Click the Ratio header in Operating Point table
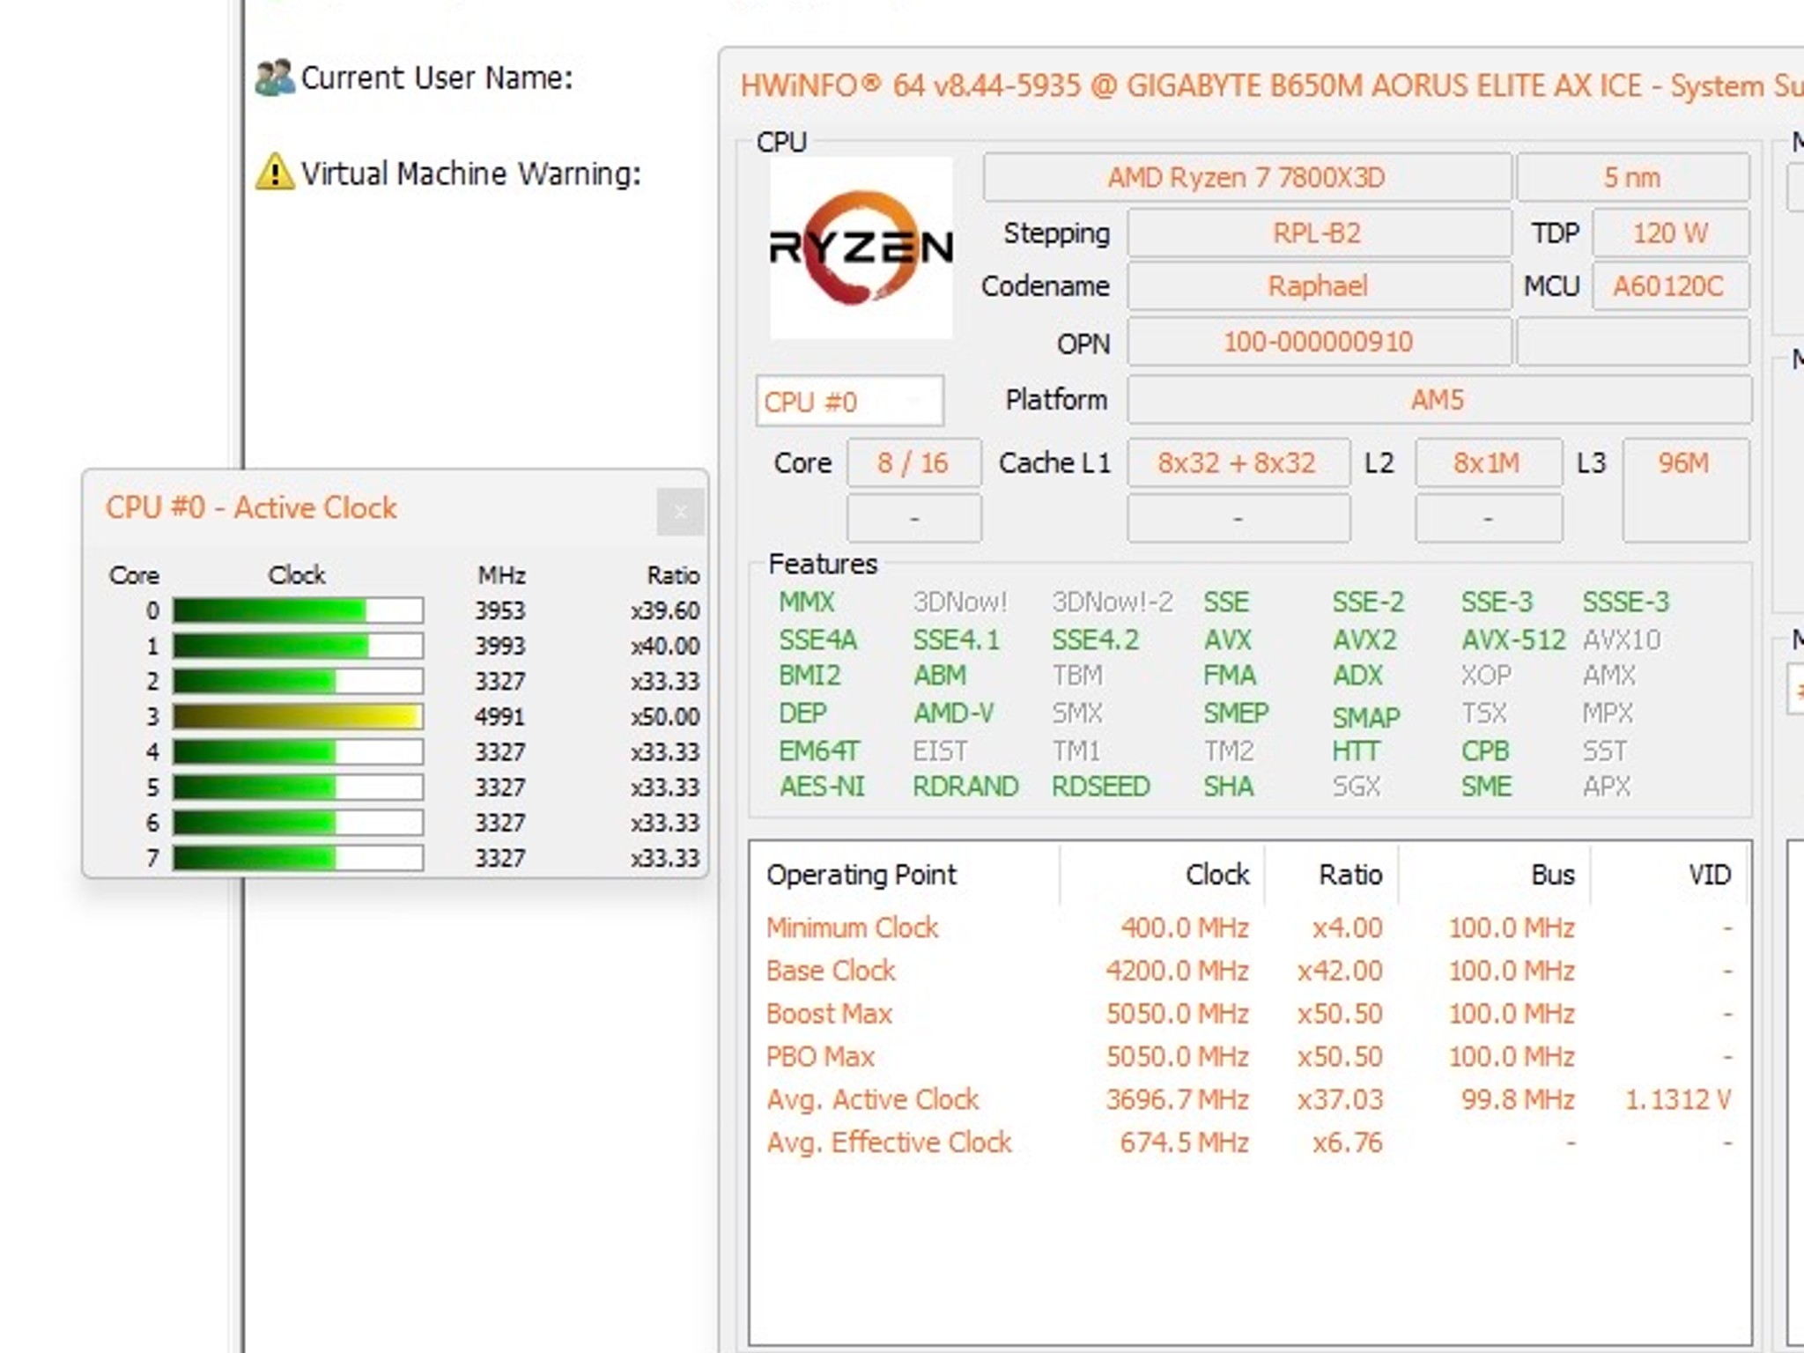 point(1332,875)
